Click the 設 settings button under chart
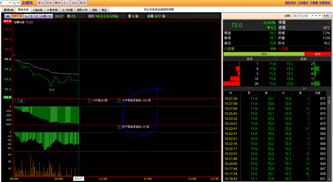The width and height of the screenshot is (333, 182). point(21,101)
